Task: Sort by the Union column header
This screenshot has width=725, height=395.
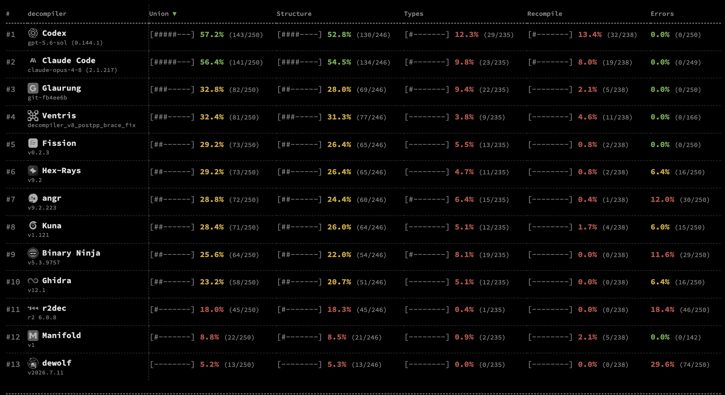Action: click(x=159, y=14)
